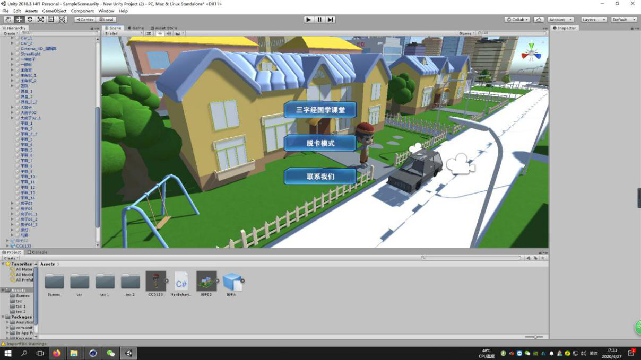Open the Collab dropdown
641x360 pixels.
(x=517, y=20)
